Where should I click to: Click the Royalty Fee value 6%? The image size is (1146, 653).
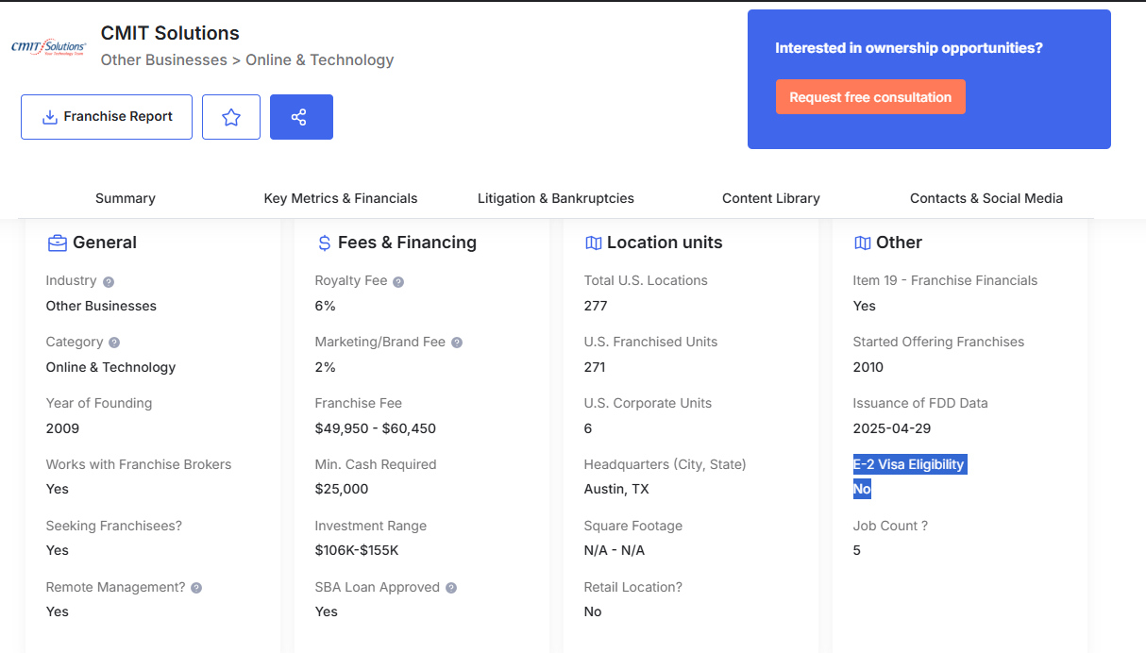point(325,306)
